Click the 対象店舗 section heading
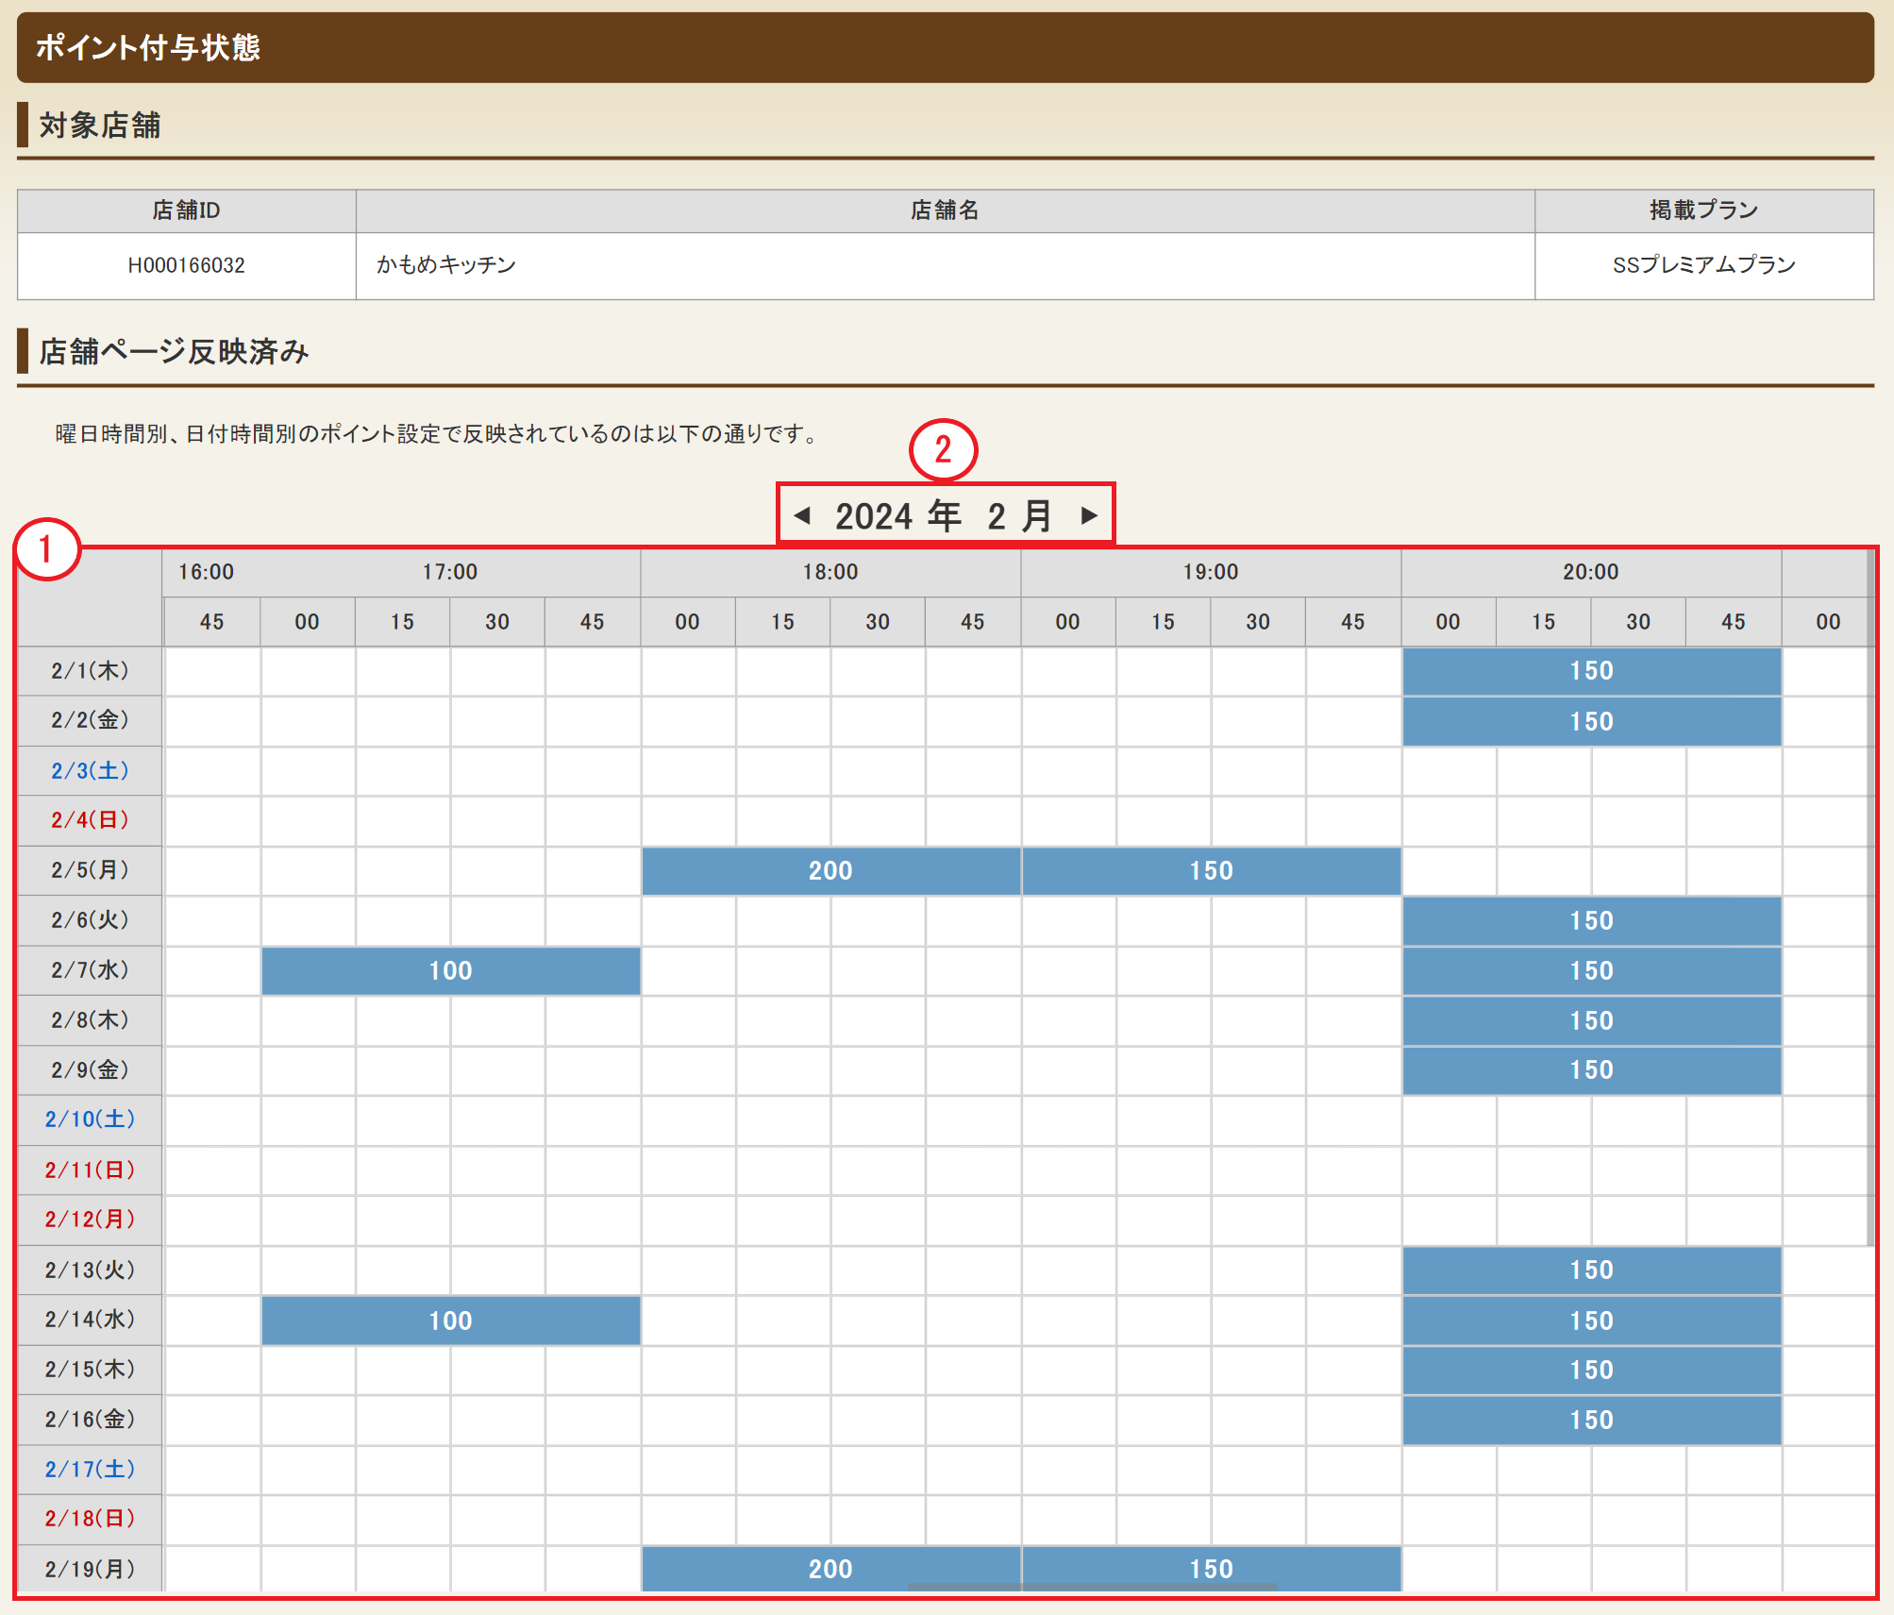This screenshot has width=1894, height=1615. pos(100,126)
